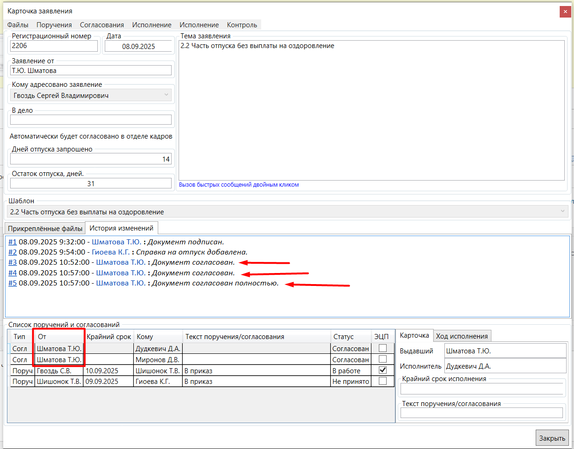Click the #5 history entry link

pyautogui.click(x=12, y=283)
